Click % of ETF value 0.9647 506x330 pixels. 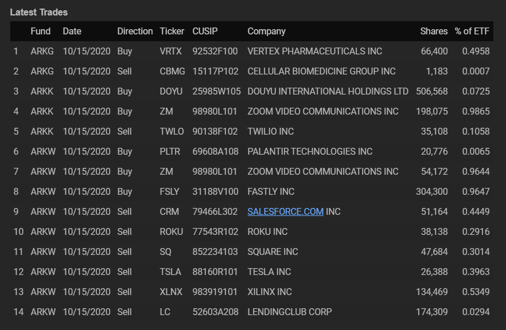pyautogui.click(x=476, y=192)
